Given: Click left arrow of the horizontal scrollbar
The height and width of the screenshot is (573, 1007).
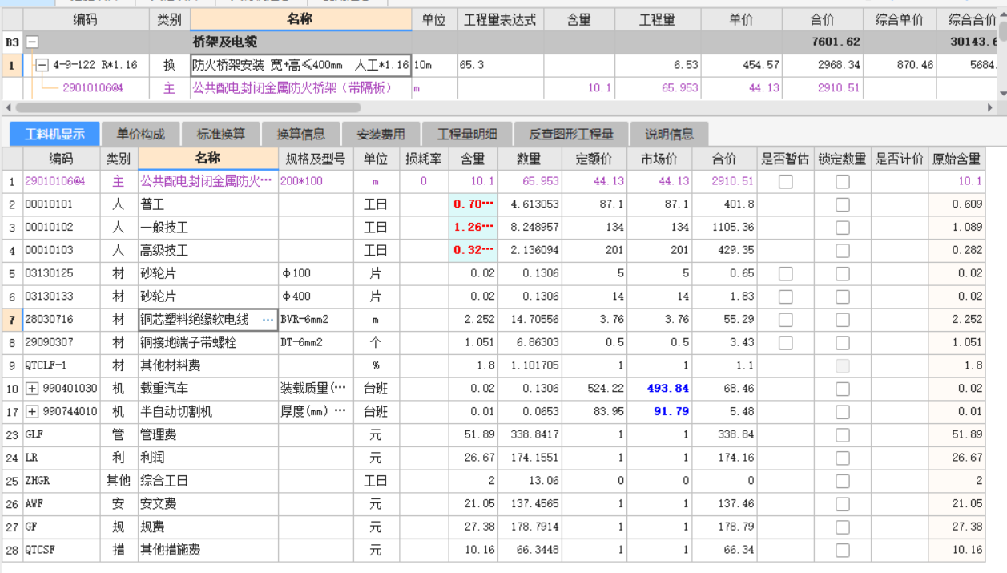Looking at the screenshot, I should (7, 107).
